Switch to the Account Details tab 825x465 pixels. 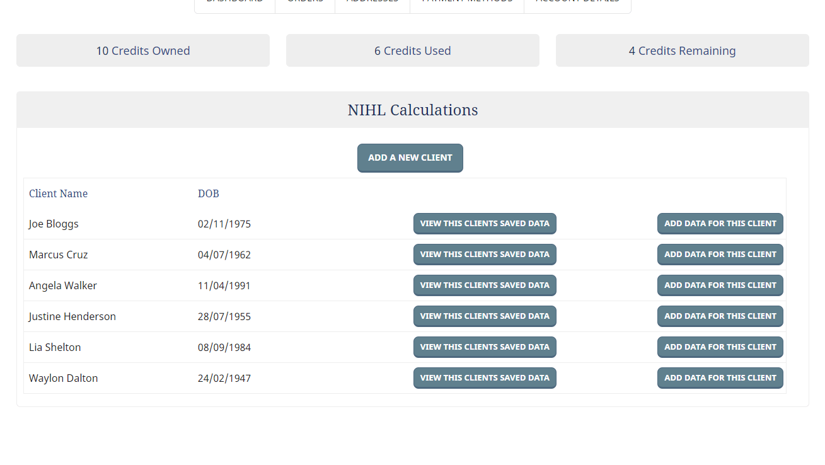click(x=577, y=4)
